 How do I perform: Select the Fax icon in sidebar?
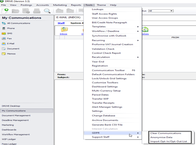click(4, 38)
